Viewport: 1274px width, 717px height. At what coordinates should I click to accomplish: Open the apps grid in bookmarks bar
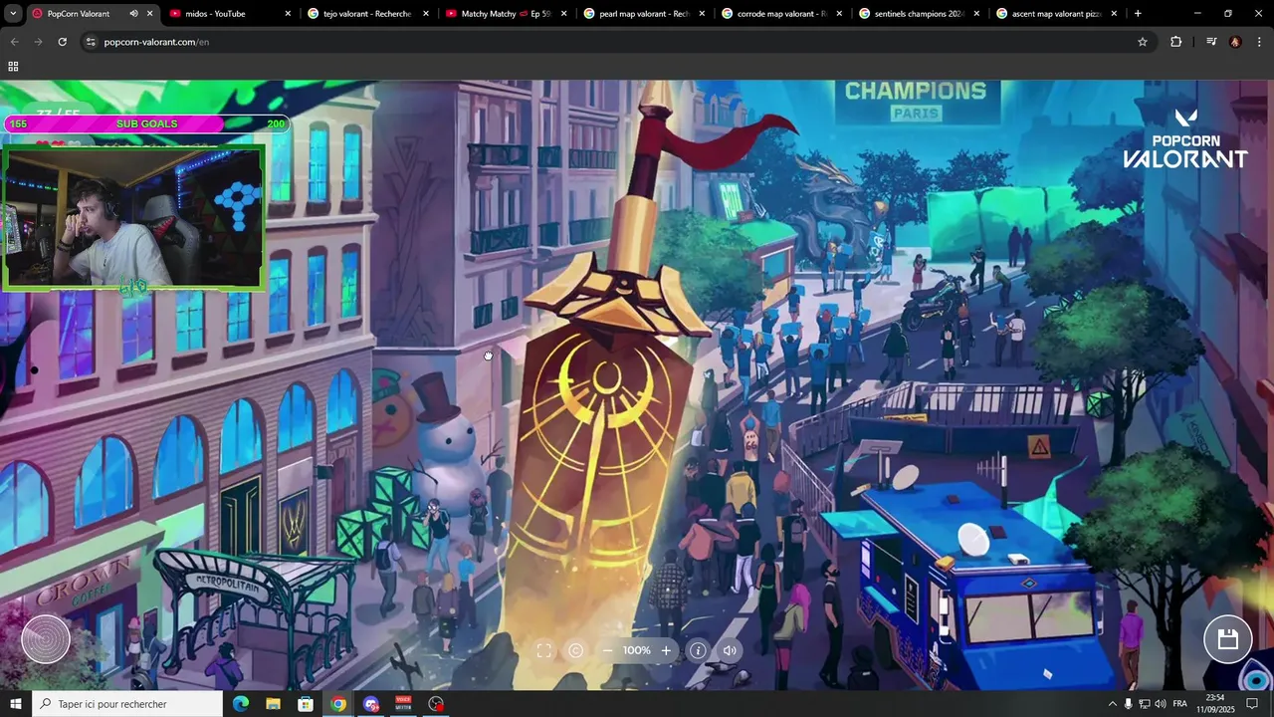(x=13, y=67)
